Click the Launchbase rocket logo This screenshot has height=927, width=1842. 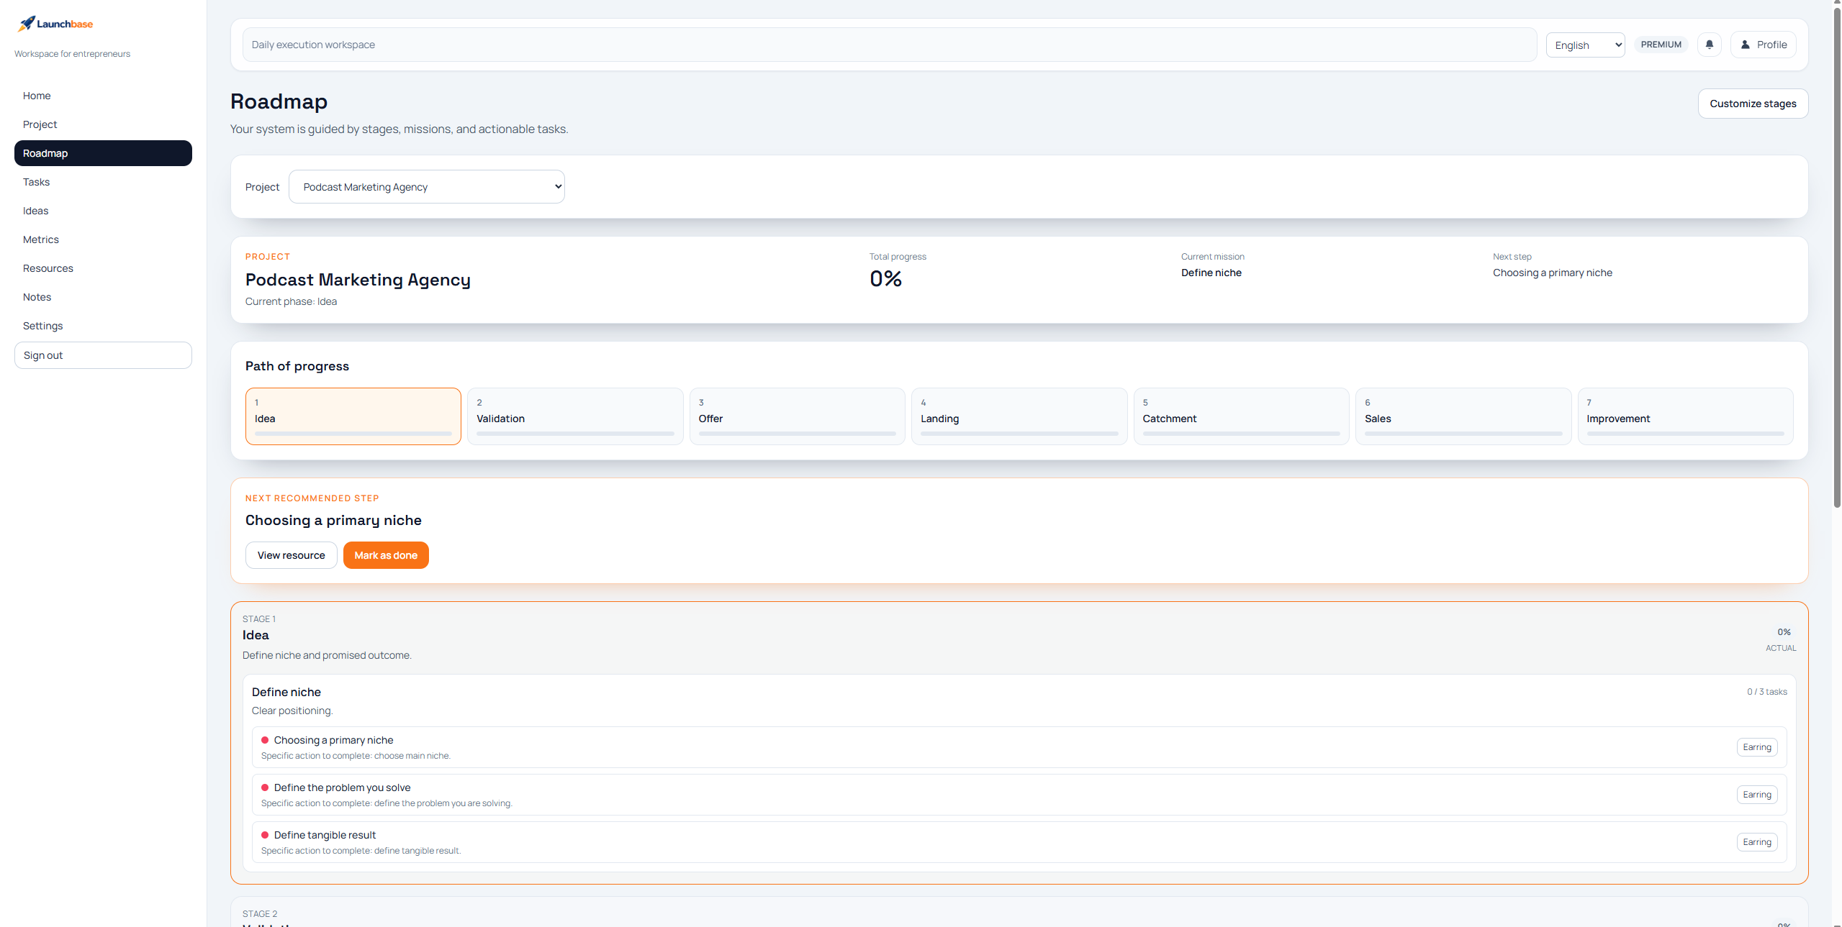point(27,24)
